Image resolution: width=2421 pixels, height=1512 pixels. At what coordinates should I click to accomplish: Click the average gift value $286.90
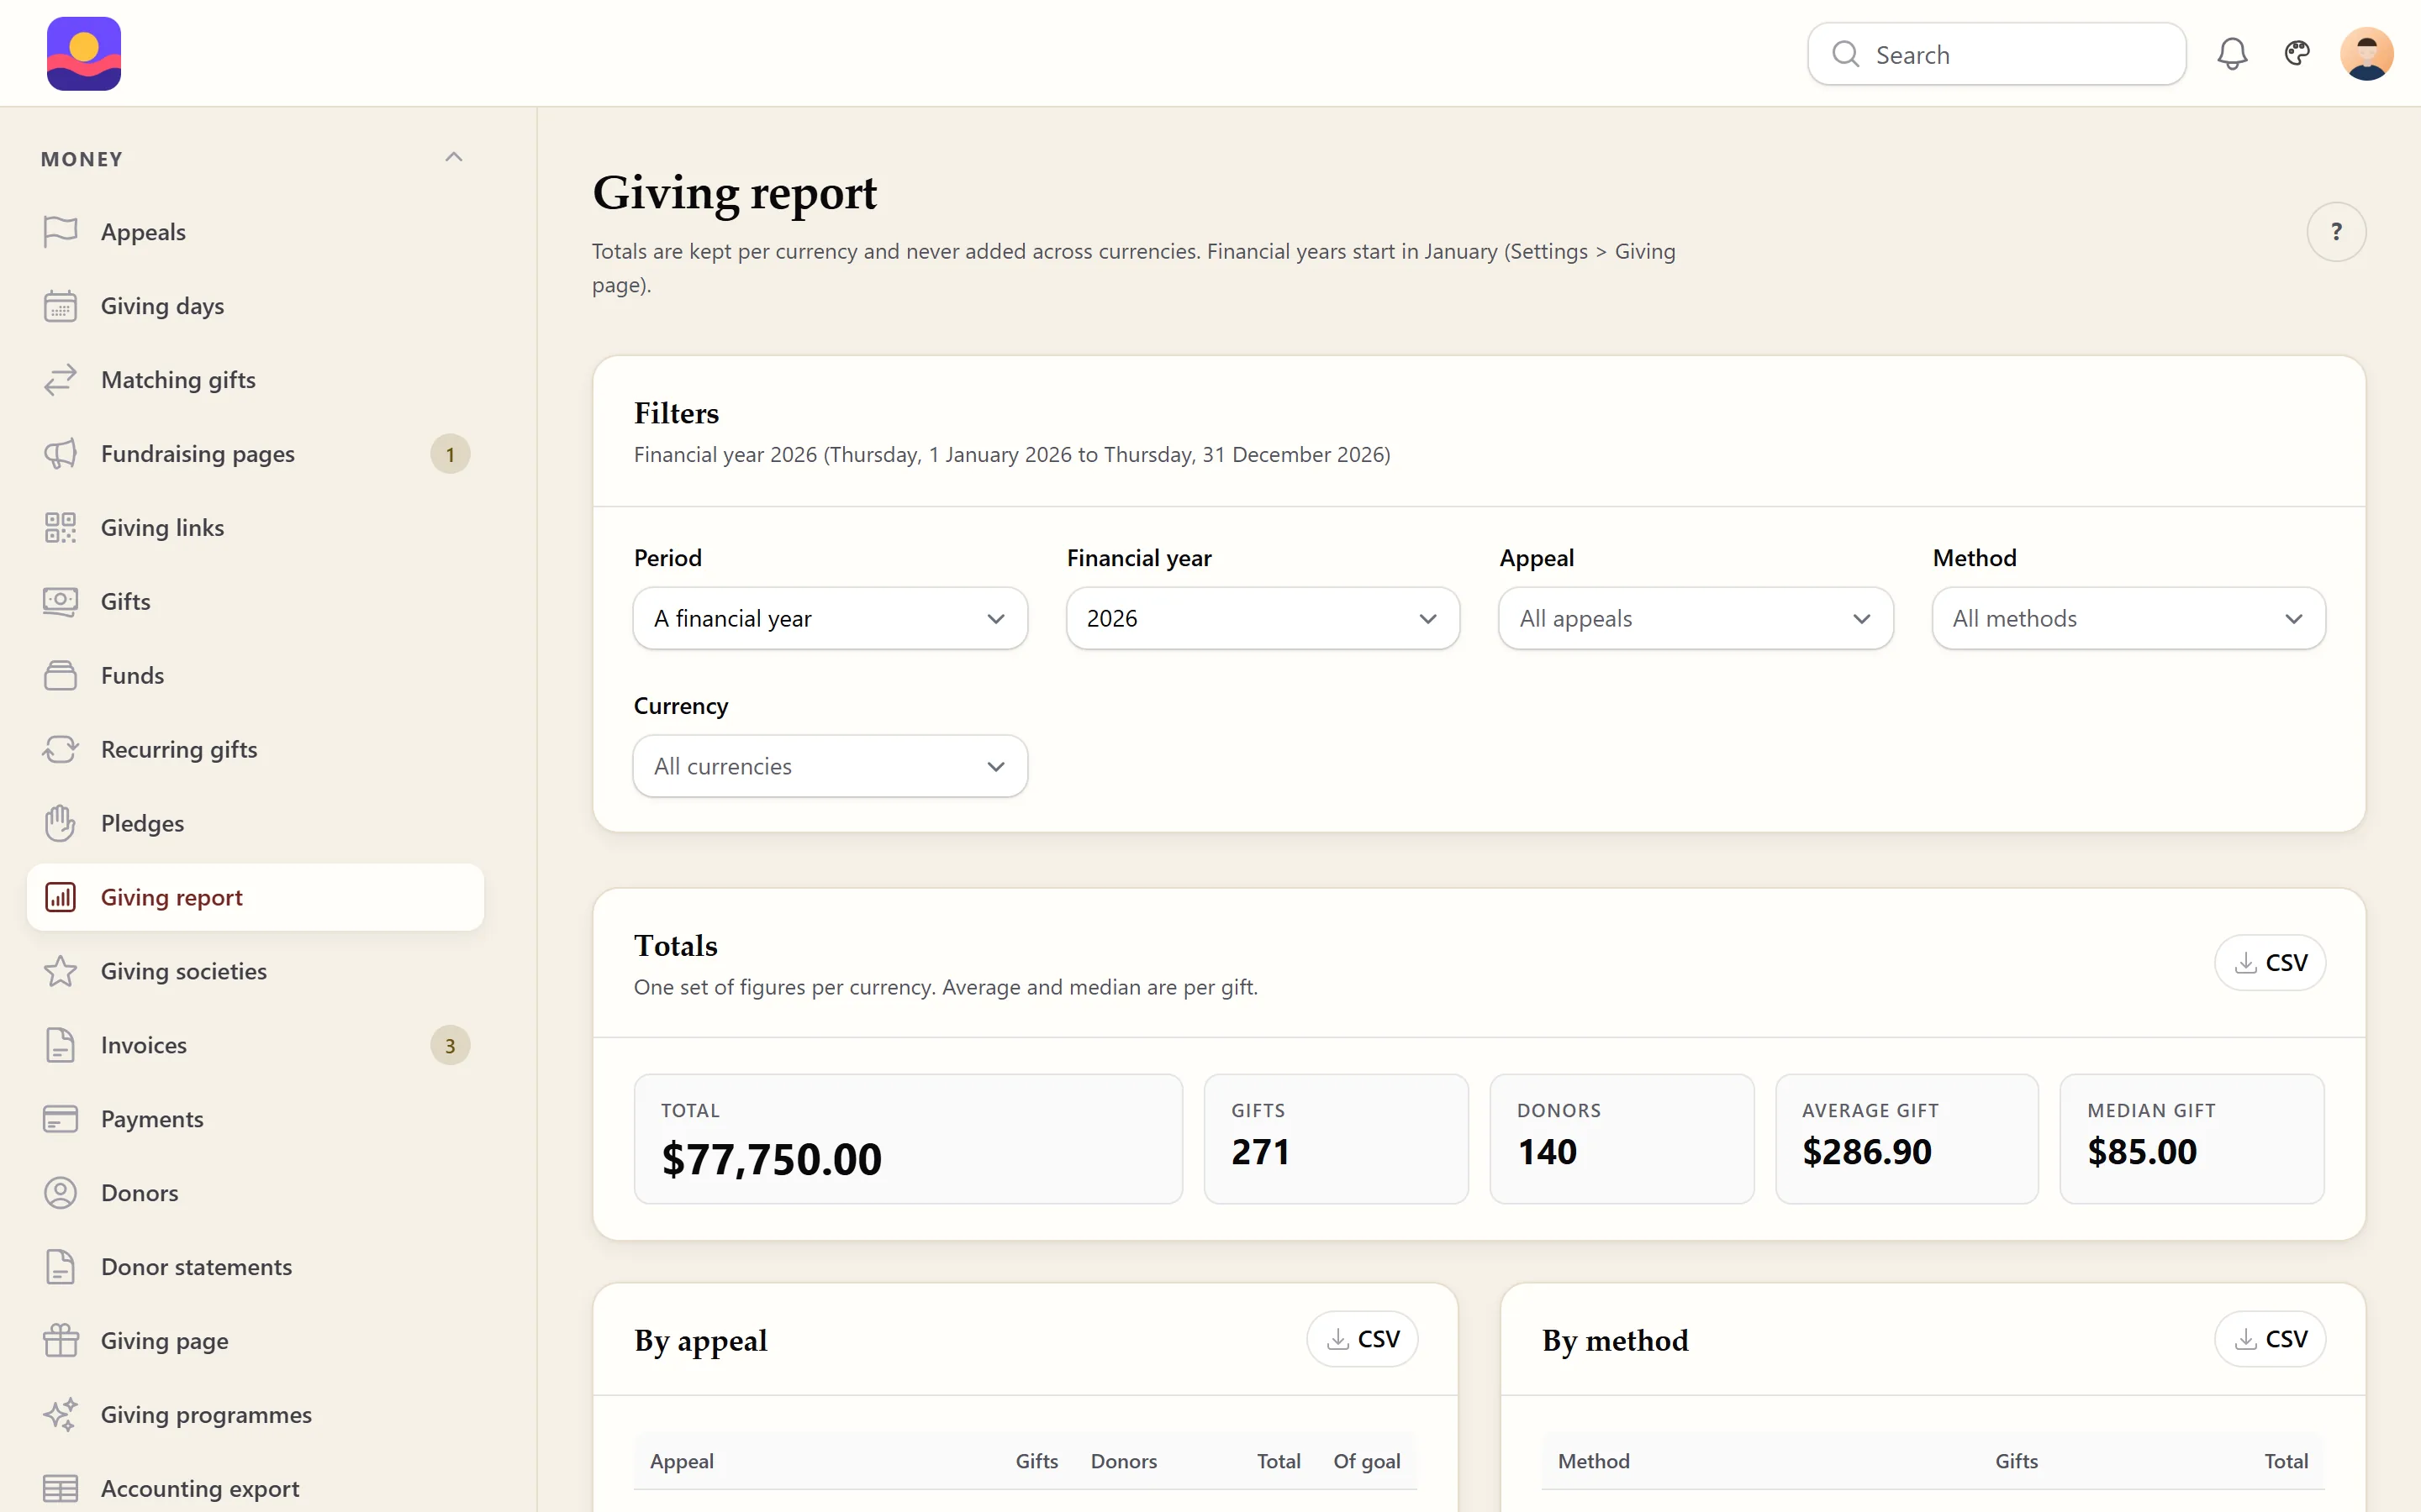(x=1867, y=1152)
